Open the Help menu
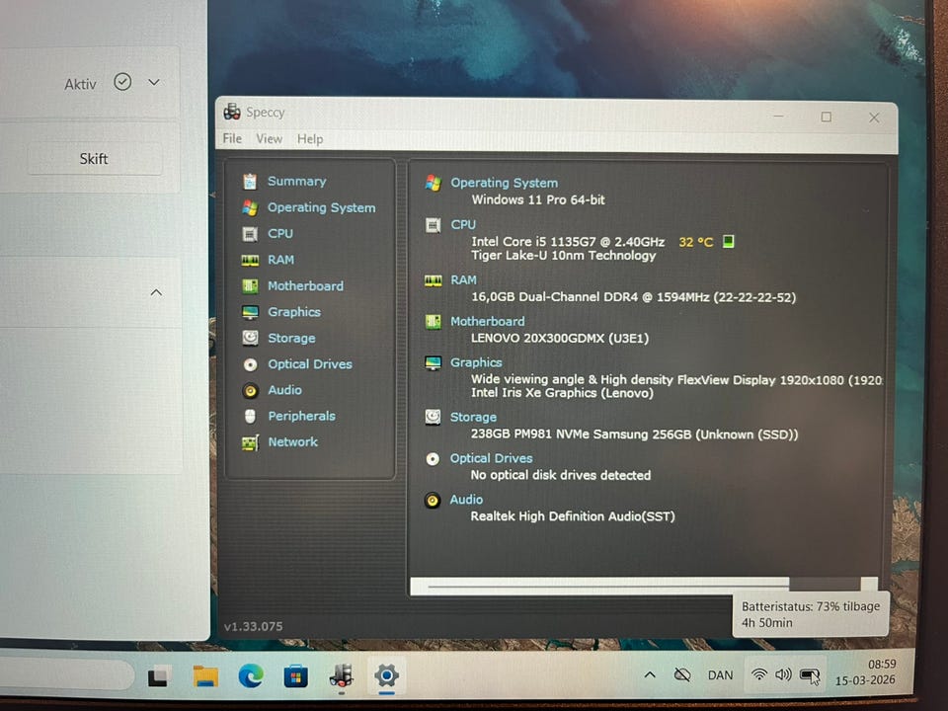948x711 pixels. click(x=310, y=139)
